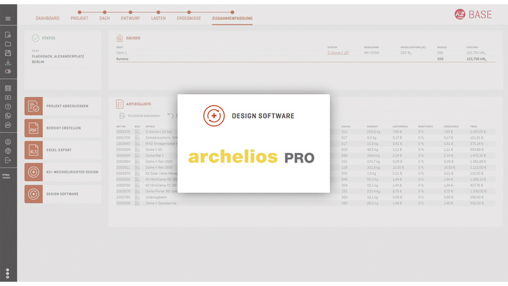This screenshot has height=286, width=508.
Task: Click Bericht Erstellen PDF button
Action: click(63, 128)
